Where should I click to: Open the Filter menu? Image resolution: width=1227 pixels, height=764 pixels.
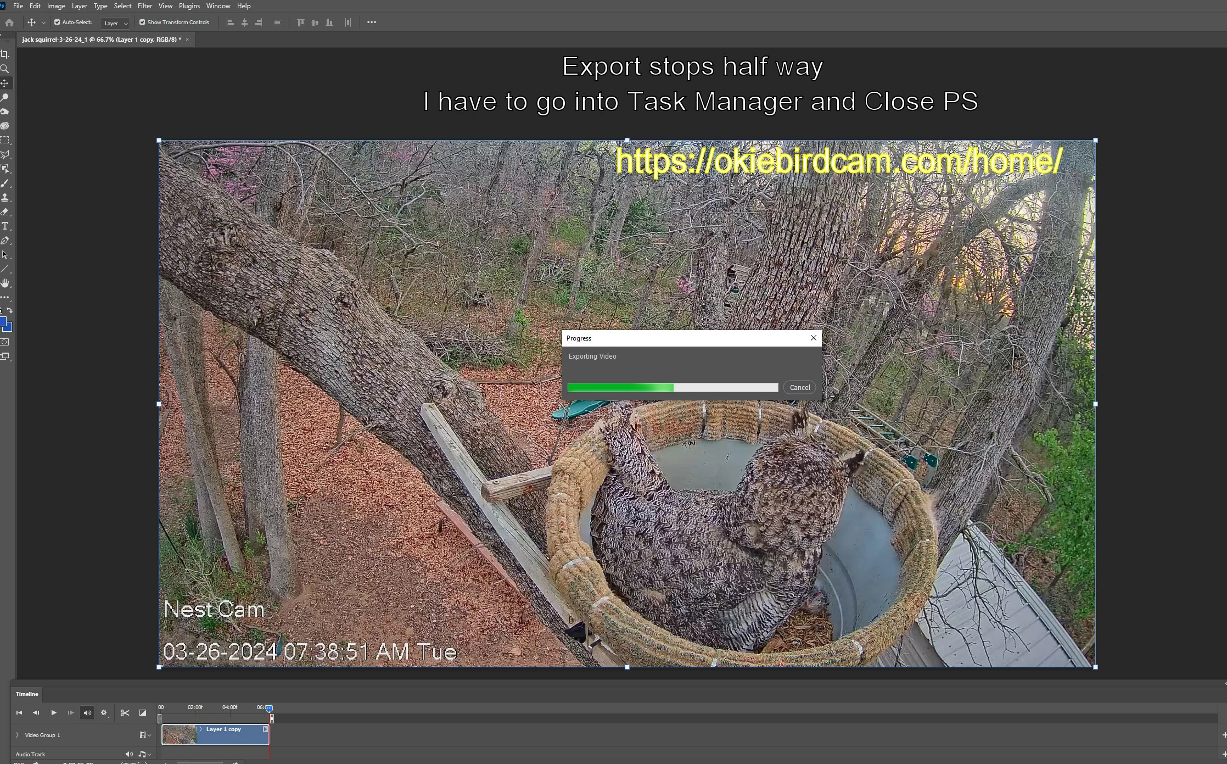[145, 6]
